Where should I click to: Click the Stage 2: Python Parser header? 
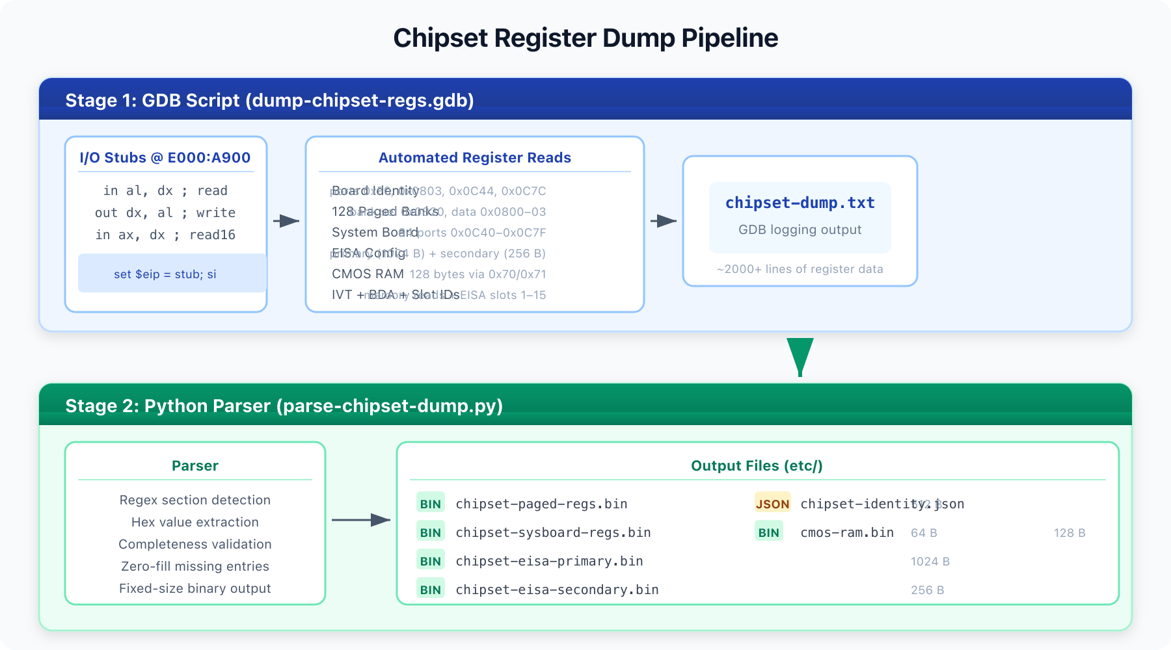(585, 405)
